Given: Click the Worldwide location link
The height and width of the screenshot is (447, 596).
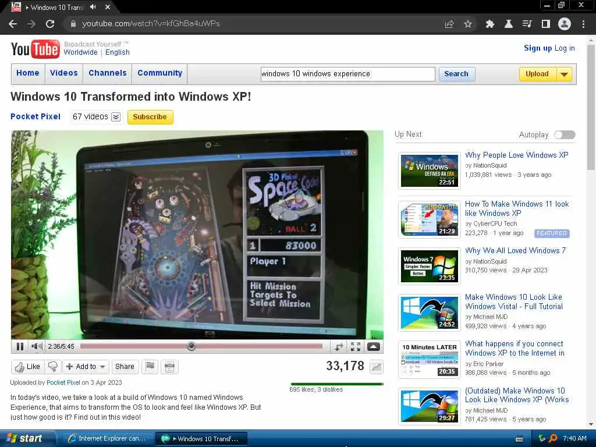Looking at the screenshot, I should (80, 52).
